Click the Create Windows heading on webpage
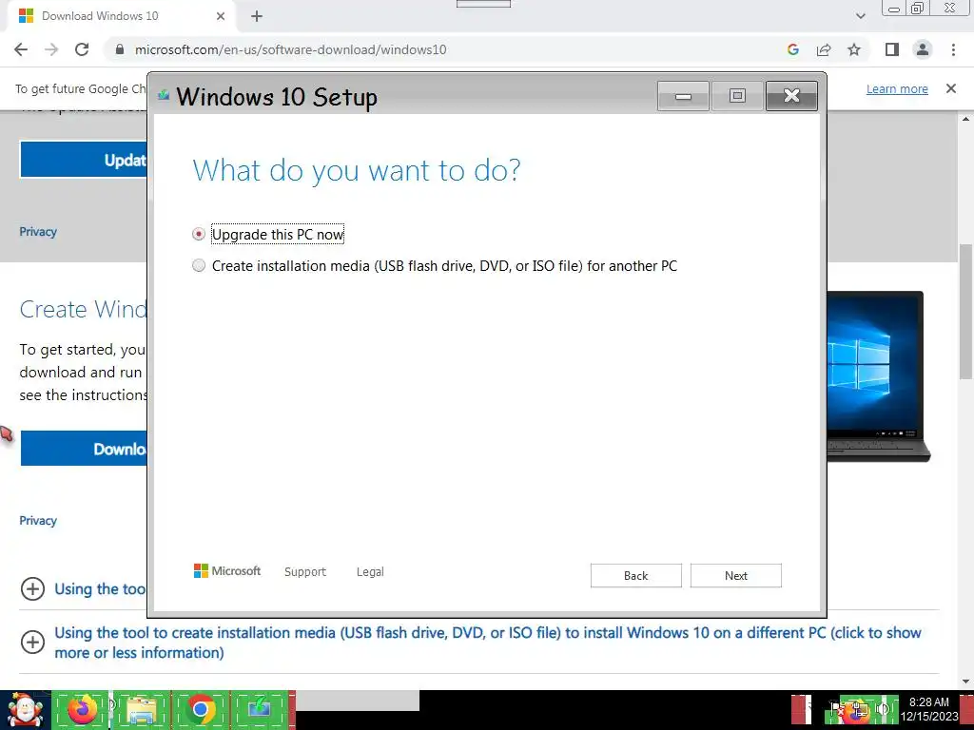Image resolution: width=974 pixels, height=730 pixels. [x=84, y=309]
